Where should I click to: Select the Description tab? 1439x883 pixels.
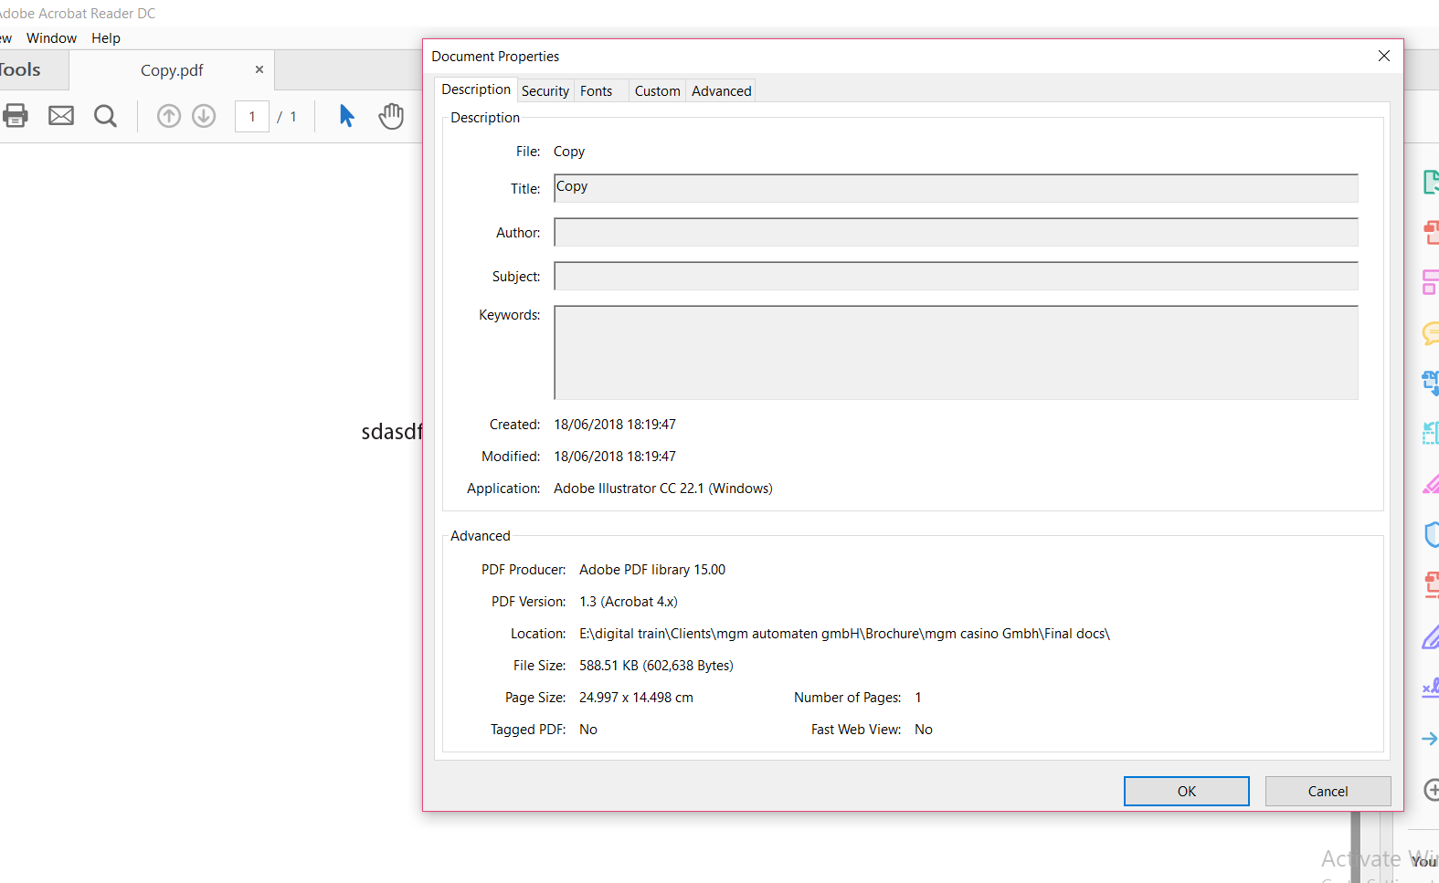click(x=476, y=89)
